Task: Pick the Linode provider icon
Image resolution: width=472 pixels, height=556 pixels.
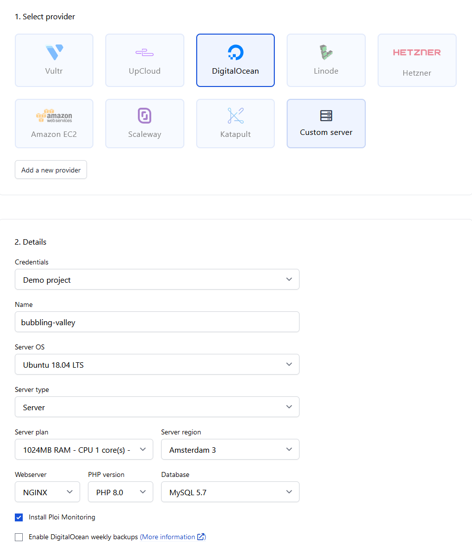Action: (326, 52)
